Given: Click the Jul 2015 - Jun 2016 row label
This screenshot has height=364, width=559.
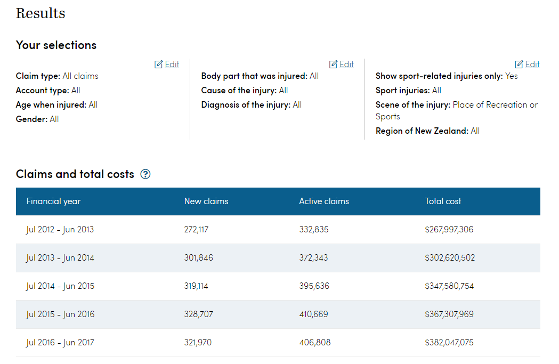Looking at the screenshot, I should click(x=60, y=314).
